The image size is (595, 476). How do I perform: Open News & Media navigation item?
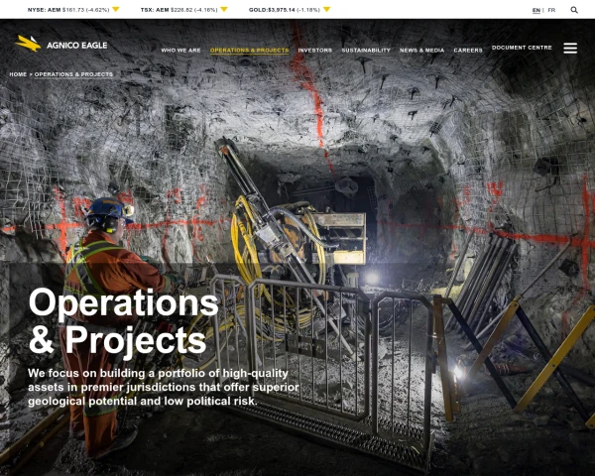(422, 50)
